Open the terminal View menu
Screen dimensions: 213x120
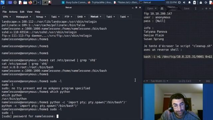[x=30, y=12]
